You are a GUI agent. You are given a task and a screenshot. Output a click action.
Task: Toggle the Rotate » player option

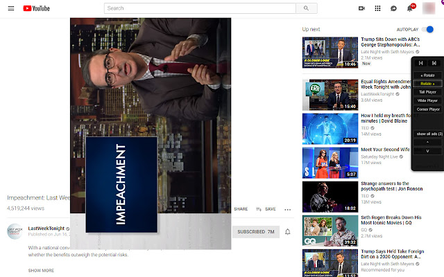click(427, 84)
